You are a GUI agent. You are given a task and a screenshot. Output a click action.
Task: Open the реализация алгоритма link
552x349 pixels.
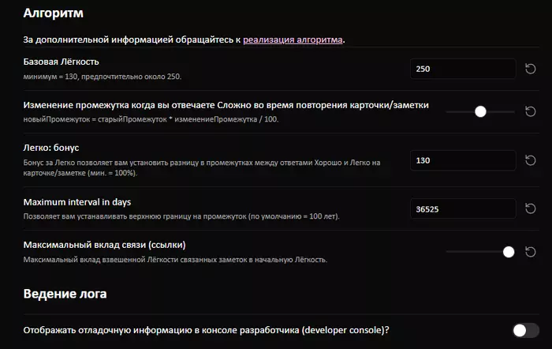tap(293, 39)
